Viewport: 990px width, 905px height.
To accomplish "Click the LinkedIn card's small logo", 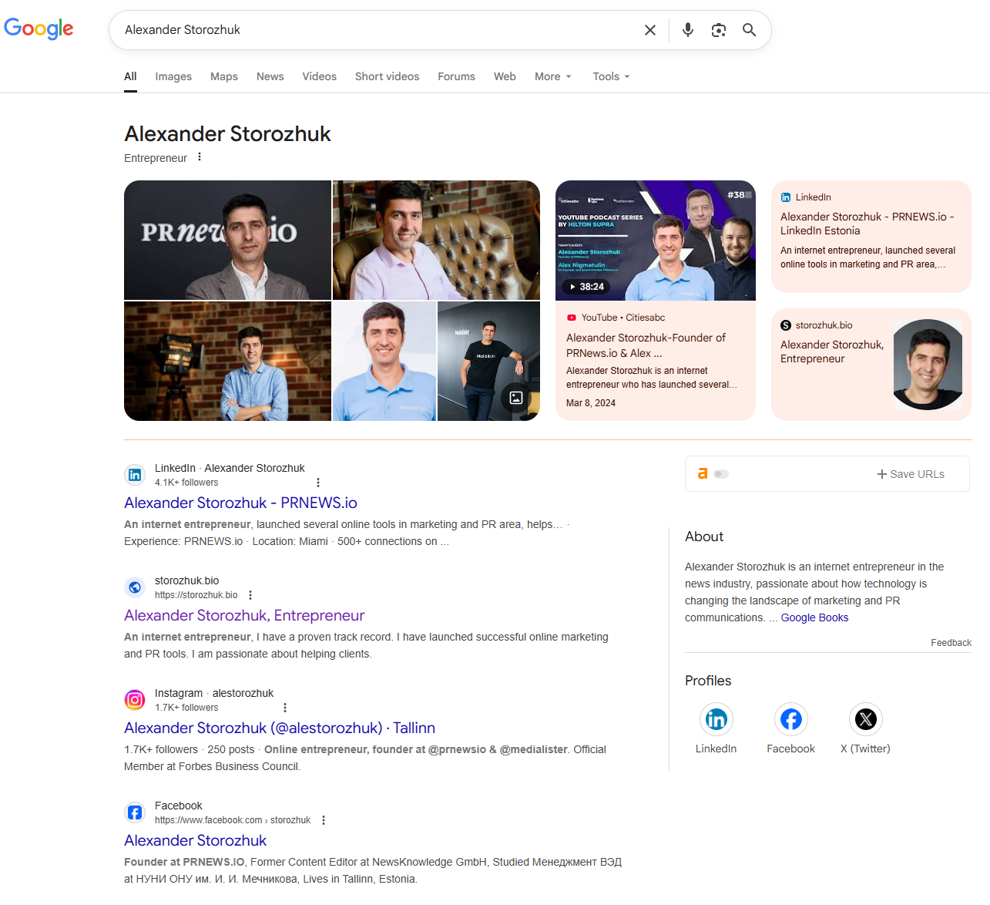I will coord(786,197).
